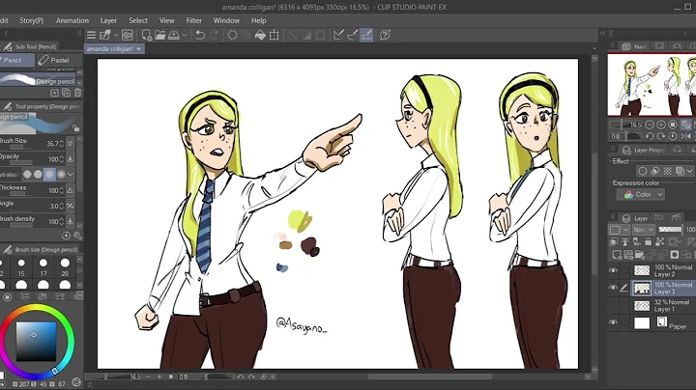
Task: Rotate navigator view left
Action: (650, 136)
